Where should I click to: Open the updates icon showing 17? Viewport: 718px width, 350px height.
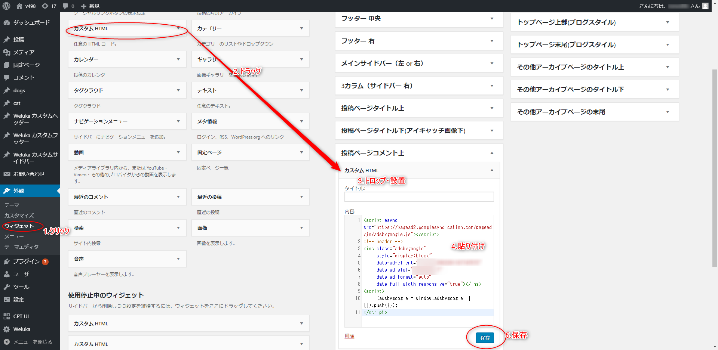[45, 6]
